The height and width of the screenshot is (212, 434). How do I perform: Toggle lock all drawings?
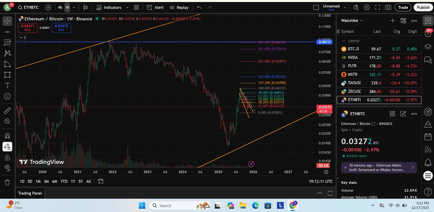[7, 157]
